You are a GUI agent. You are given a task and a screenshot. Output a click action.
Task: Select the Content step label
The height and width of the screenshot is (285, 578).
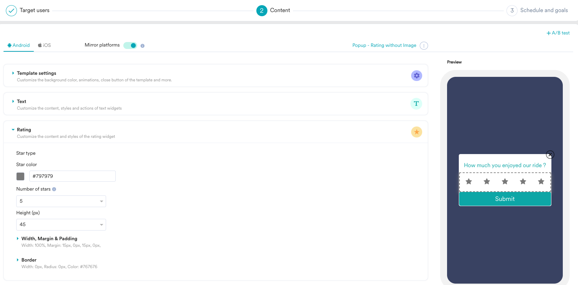280,10
